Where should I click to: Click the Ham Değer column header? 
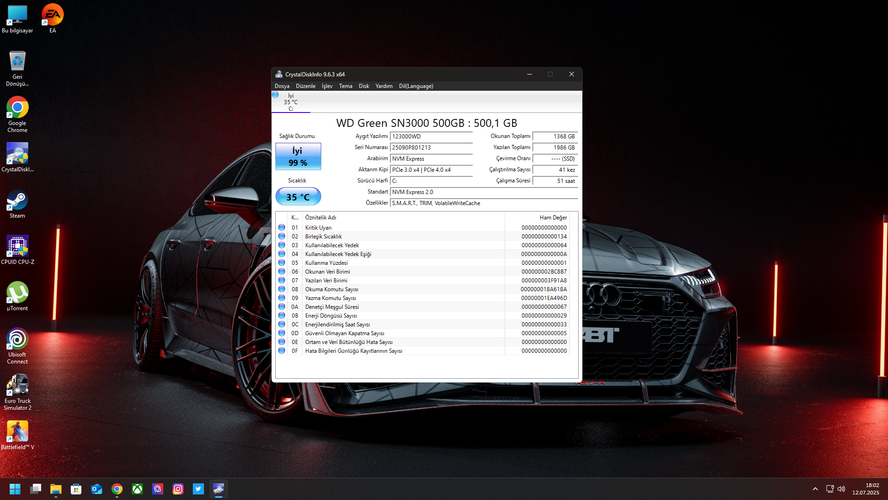pos(553,218)
